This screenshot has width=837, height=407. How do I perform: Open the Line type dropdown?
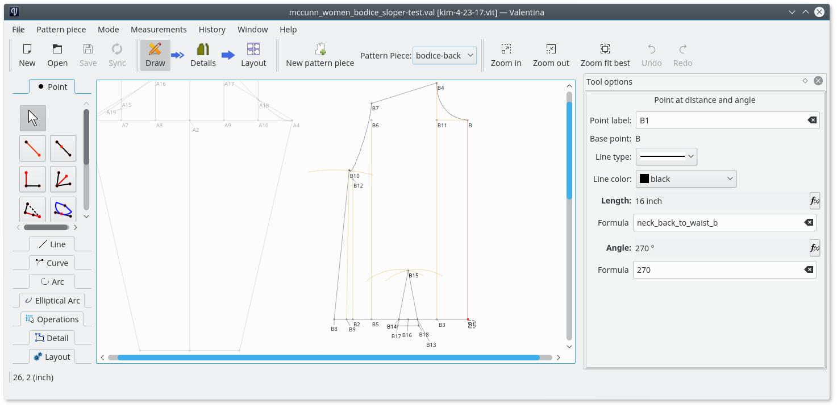tap(667, 156)
